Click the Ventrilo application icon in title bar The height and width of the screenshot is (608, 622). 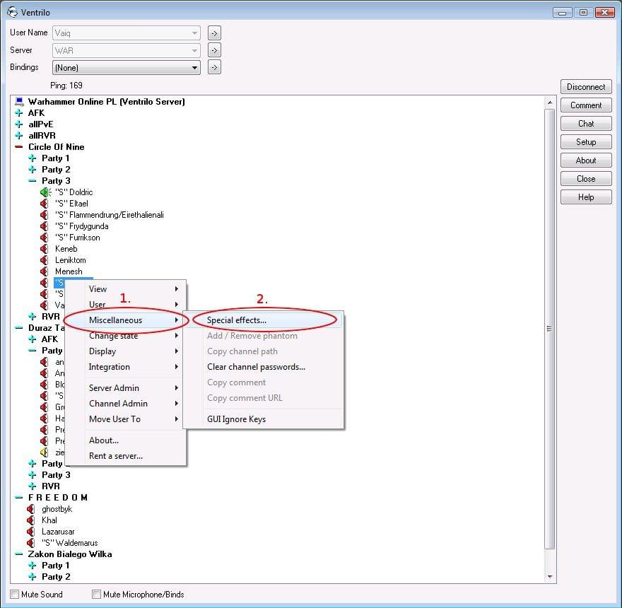[12, 12]
